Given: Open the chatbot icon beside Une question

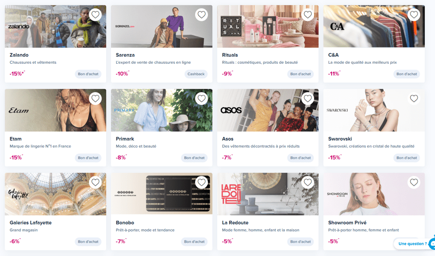Looking at the screenshot, I should (432, 244).
